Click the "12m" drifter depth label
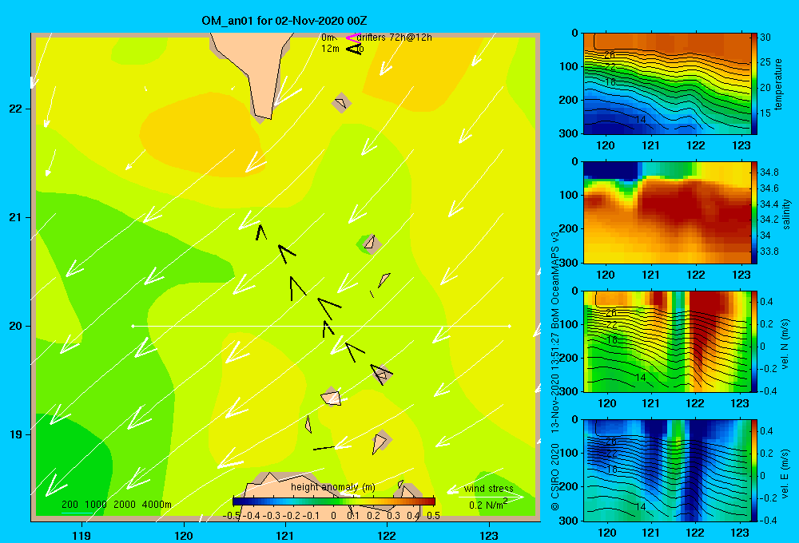The image size is (799, 543). click(x=330, y=49)
